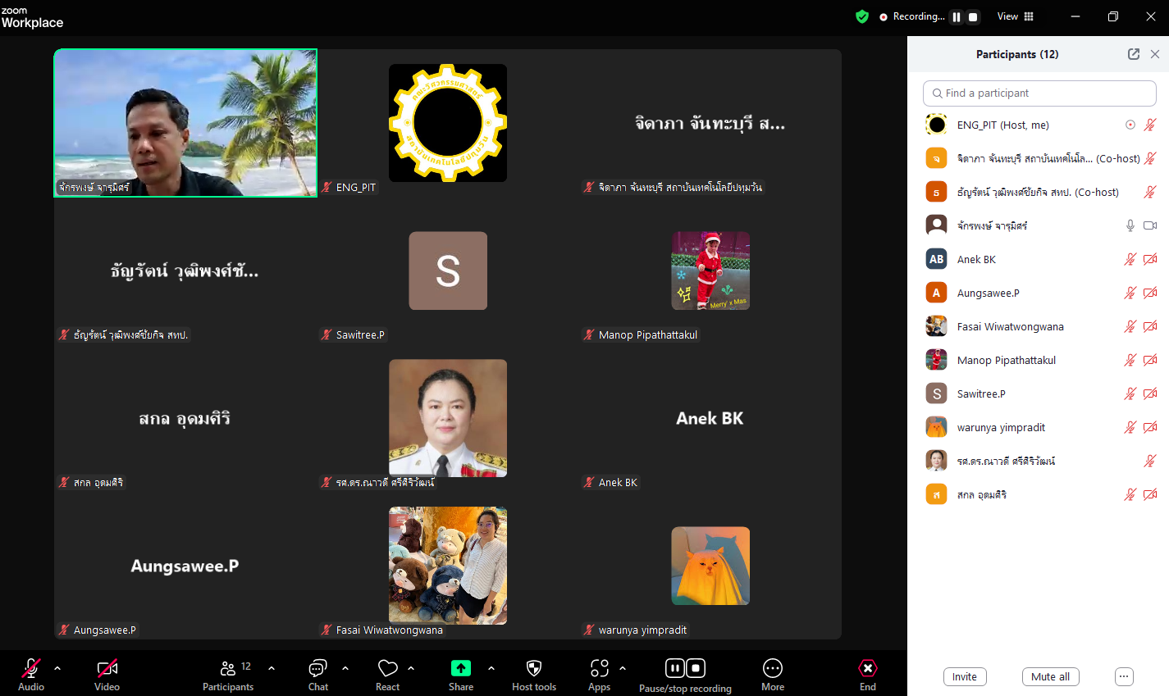This screenshot has height=696, width=1169.
Task: Select Manop Pipathattakul in participant list
Action: 1039,360
